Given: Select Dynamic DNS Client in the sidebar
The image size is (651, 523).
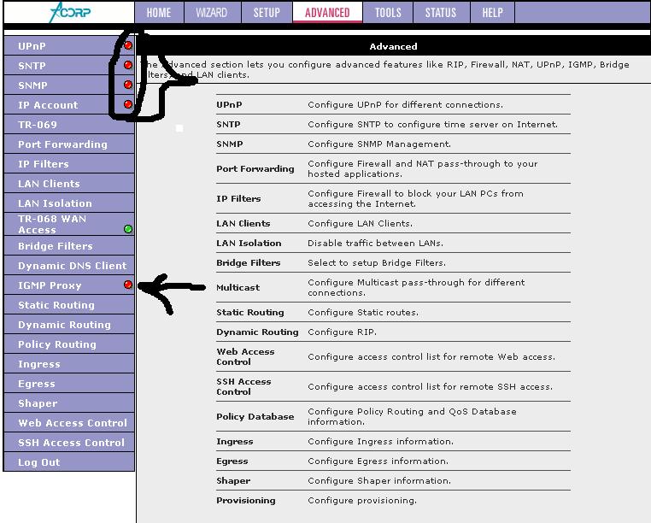Looking at the screenshot, I should tap(72, 266).
